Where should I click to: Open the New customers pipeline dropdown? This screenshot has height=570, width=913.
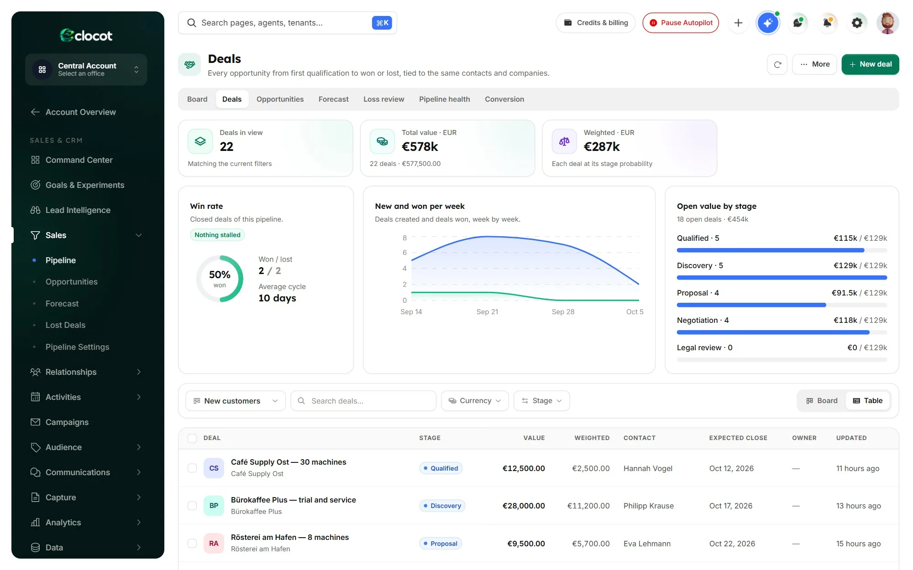(x=236, y=401)
